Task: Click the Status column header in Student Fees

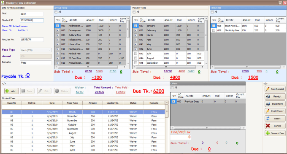Action: pyautogui.click(x=133, y=103)
